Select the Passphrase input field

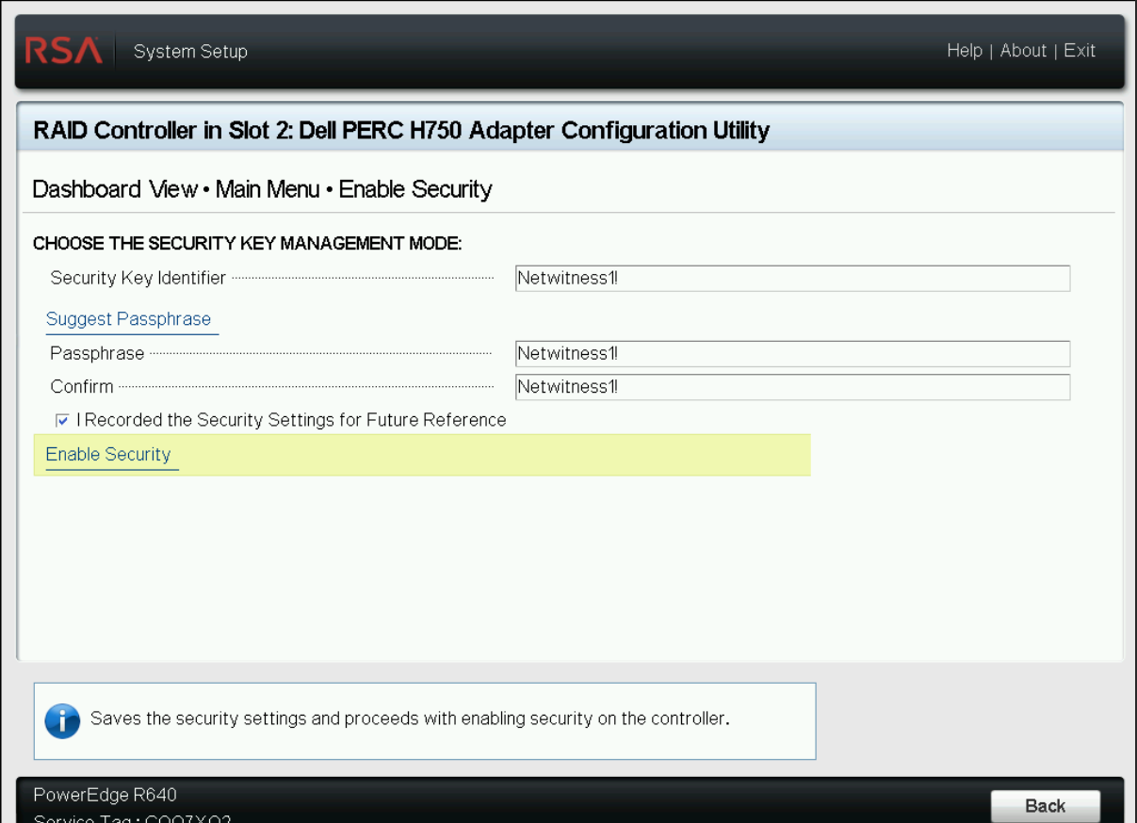pos(791,354)
